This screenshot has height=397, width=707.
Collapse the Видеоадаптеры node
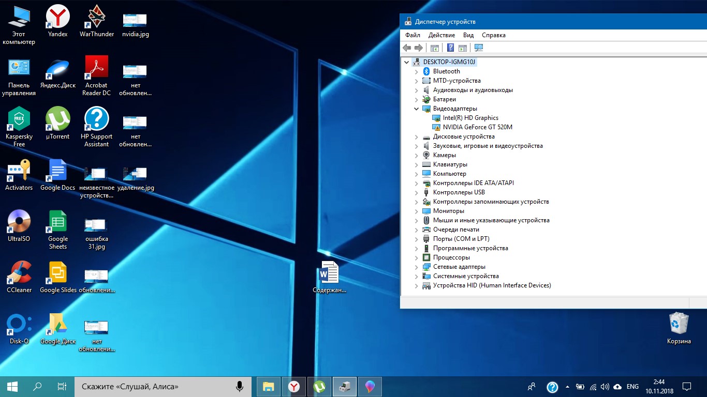point(416,109)
